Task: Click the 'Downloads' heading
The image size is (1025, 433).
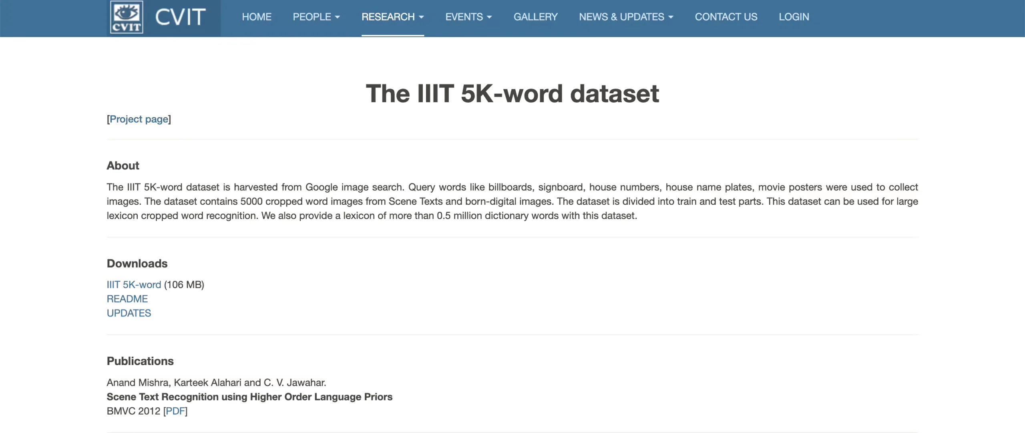Action: (137, 263)
